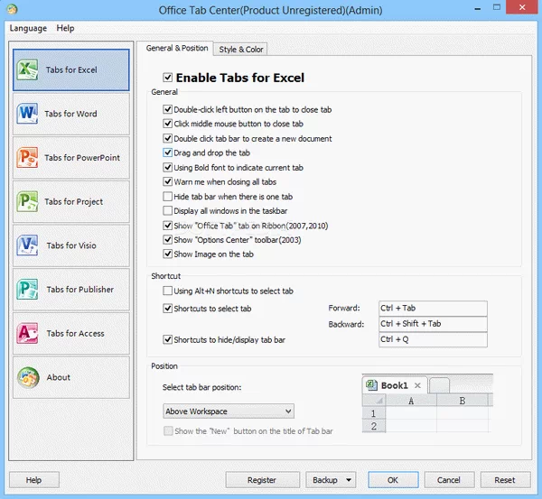Click the Project icon in sidebar
Viewport: 542px width, 499px height.
pos(28,201)
